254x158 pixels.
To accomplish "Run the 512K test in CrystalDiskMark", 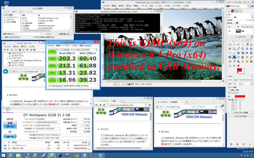I will pos(52,65).
